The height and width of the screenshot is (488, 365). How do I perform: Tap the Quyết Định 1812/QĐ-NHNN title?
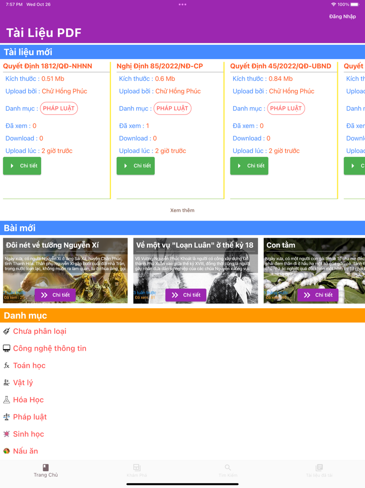tap(47, 66)
